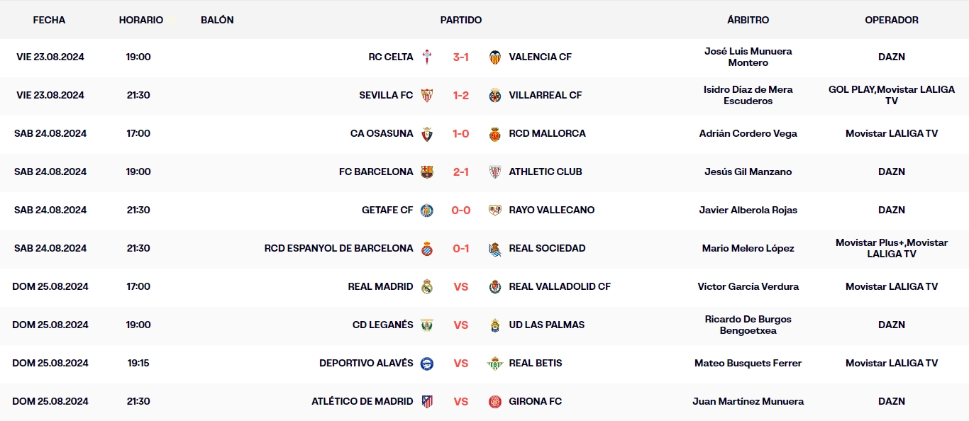Click the RCD Mallorca crest
This screenshot has width=969, height=421.
[497, 133]
